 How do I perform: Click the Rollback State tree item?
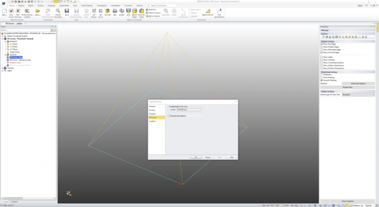pyautogui.click(x=15, y=63)
